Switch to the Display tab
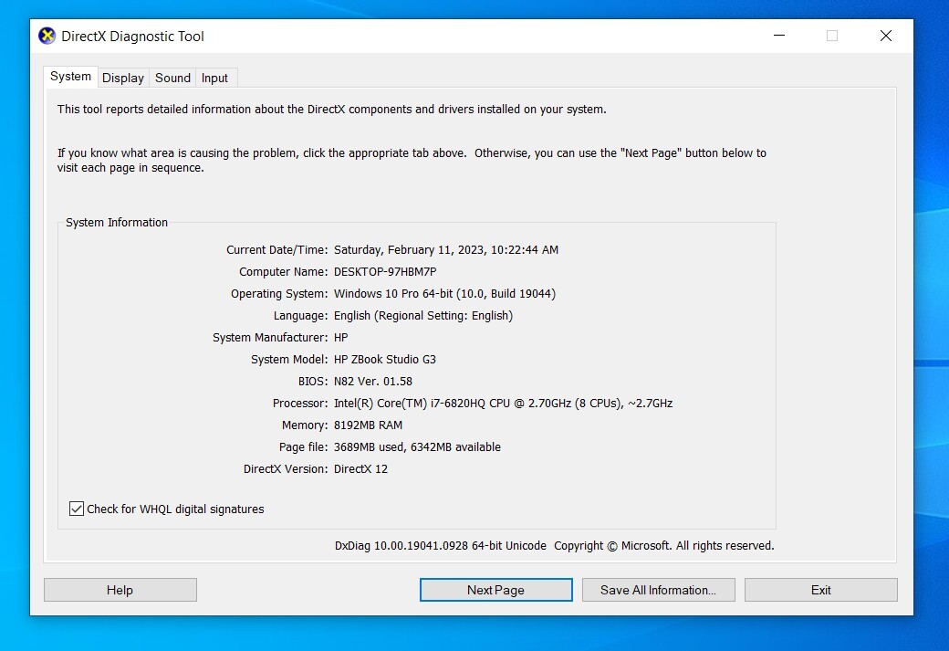Viewport: 949px width, 651px height. click(x=123, y=78)
